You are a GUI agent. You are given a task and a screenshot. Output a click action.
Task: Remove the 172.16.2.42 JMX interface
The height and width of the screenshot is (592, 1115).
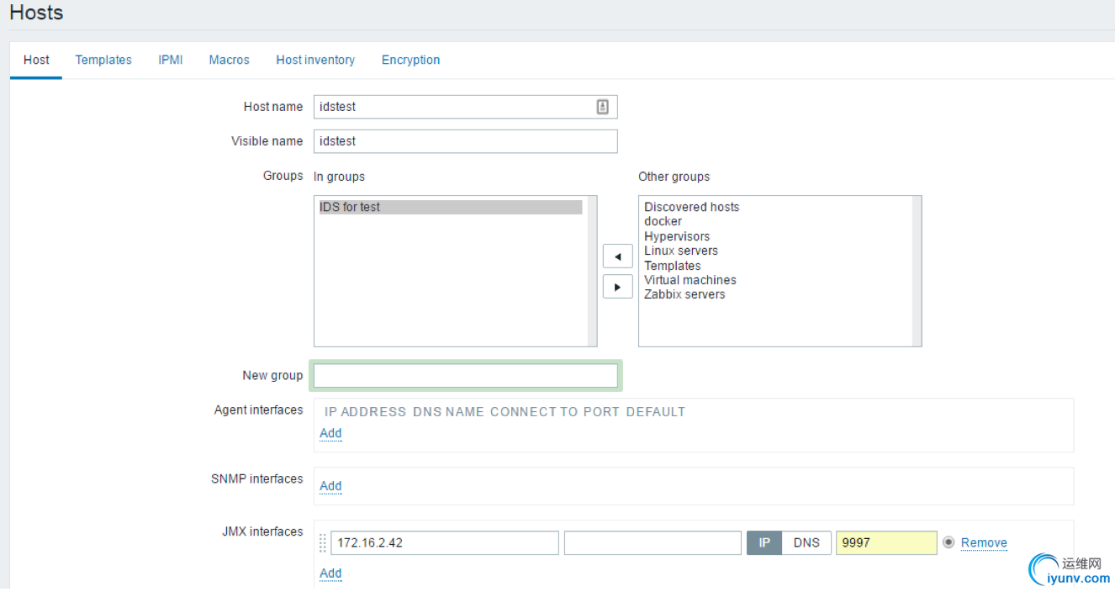coord(984,542)
